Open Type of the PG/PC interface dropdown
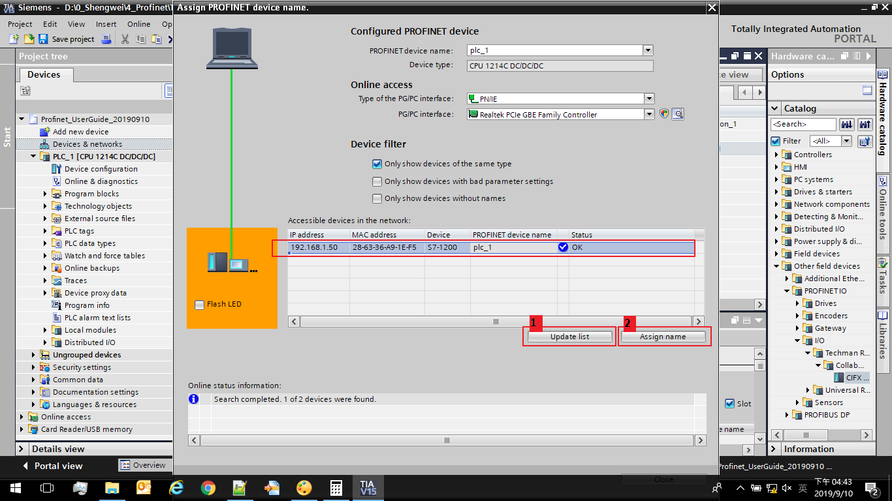The height and width of the screenshot is (501, 892). 649,99
